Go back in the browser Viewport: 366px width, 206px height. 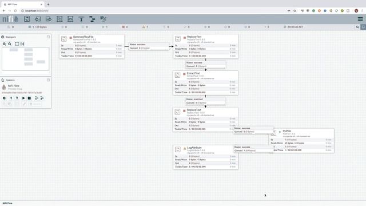pos(4,11)
